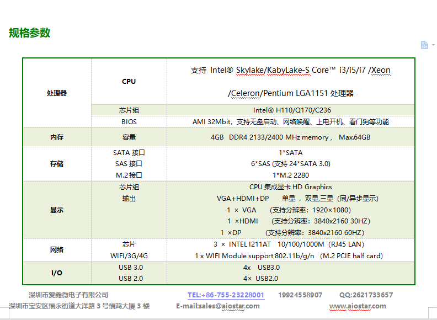
Task: Click the 处理器 row header cell
Action: [57, 93]
